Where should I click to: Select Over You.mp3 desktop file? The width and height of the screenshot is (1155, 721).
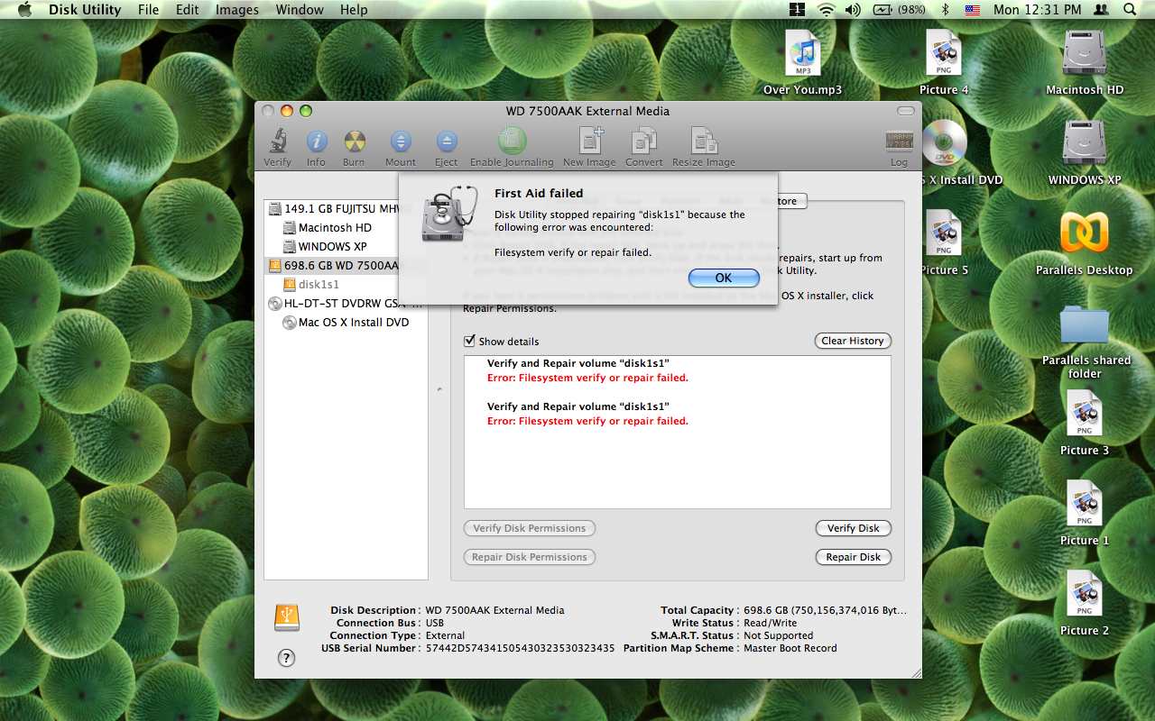[803, 61]
